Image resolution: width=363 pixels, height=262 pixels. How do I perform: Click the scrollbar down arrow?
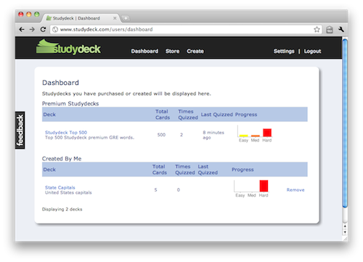pos(345,232)
